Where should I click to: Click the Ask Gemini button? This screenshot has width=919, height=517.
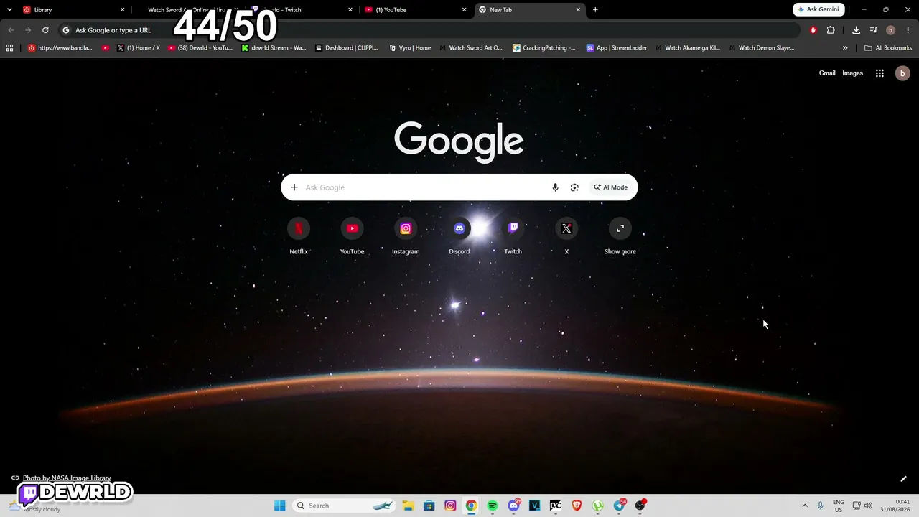(x=818, y=10)
